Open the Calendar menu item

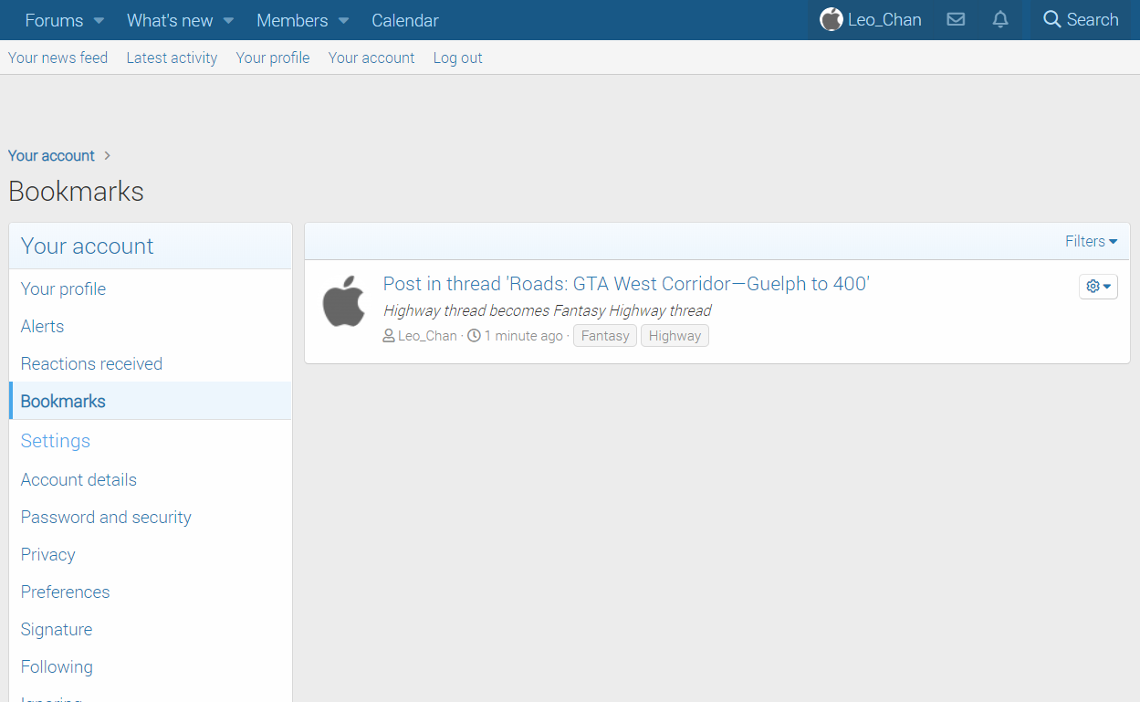coord(404,20)
